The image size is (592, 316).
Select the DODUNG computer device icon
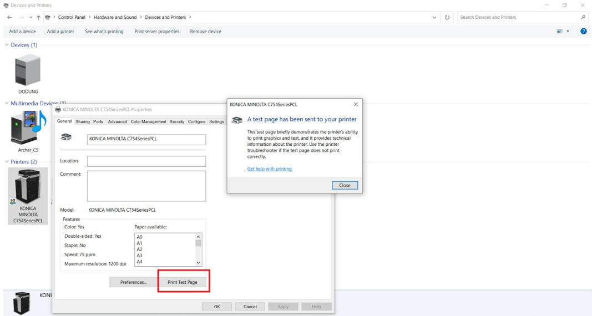[x=28, y=70]
